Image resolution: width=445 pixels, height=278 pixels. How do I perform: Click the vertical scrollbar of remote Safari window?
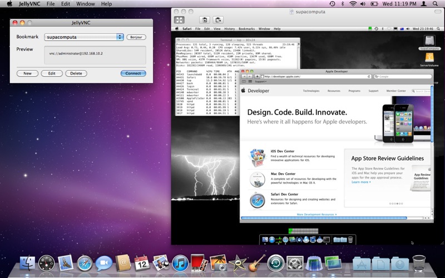pyautogui.click(x=432, y=113)
